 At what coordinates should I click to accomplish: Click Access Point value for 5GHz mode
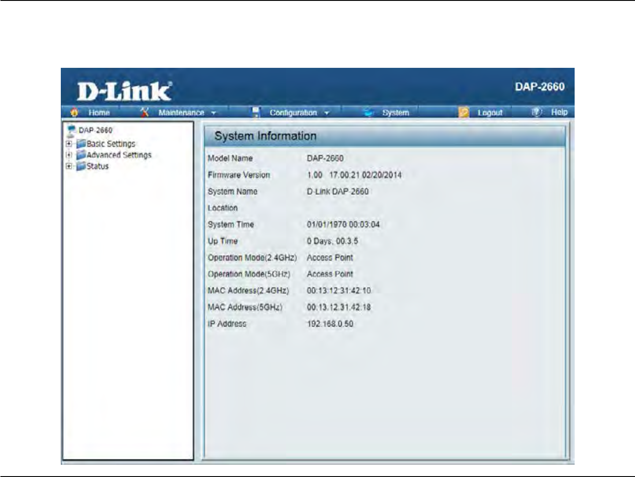coord(330,274)
